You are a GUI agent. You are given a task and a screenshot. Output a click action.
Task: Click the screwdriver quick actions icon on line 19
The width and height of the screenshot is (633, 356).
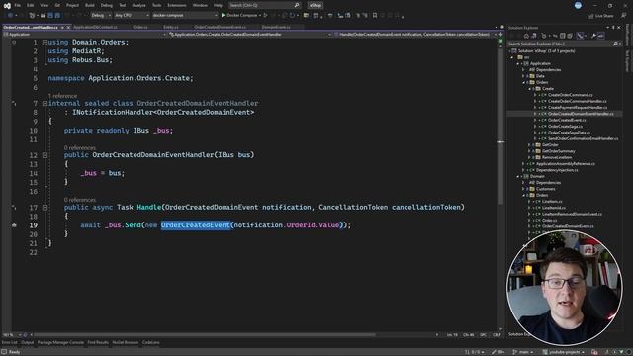click(14, 225)
